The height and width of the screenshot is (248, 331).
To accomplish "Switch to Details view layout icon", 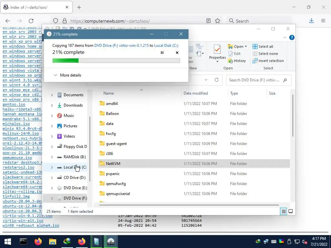I will coord(284,211).
